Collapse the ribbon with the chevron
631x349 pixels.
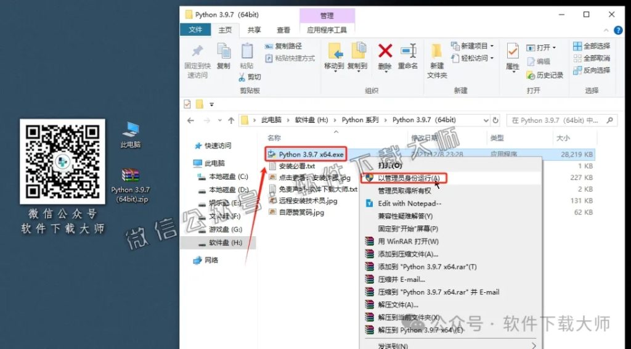click(606, 30)
